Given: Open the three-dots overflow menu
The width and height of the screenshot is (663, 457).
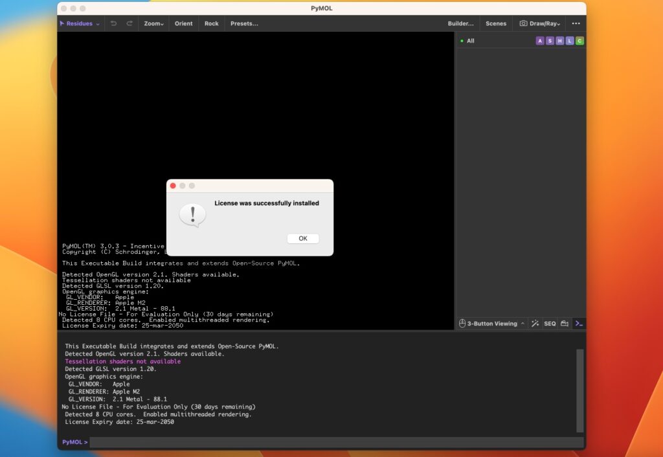Looking at the screenshot, I should point(576,23).
